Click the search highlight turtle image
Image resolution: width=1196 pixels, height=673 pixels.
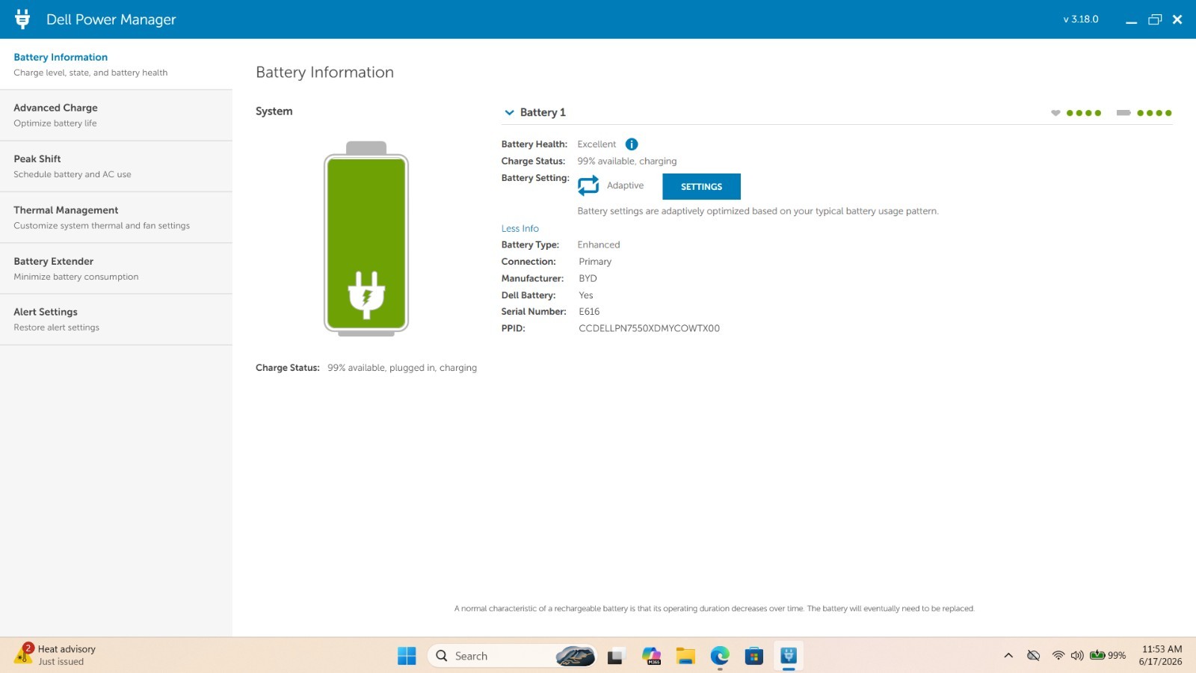576,656
